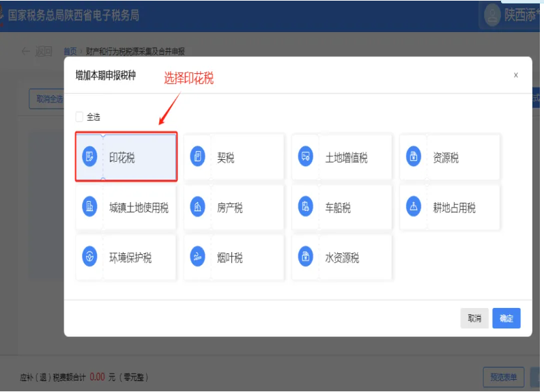This screenshot has width=544, height=392.
Task: Click the 车船税 vehicle tax icon
Action: pyautogui.click(x=305, y=207)
